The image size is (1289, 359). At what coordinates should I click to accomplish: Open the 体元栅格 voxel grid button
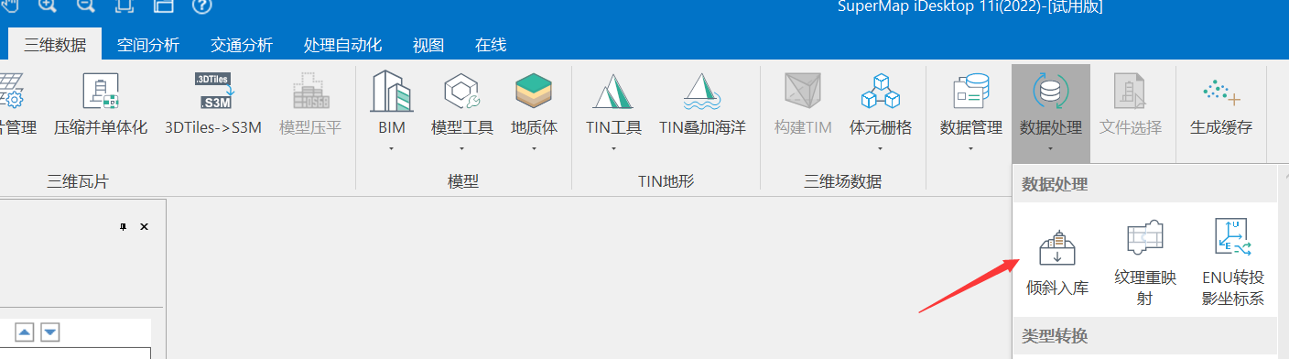point(881,103)
